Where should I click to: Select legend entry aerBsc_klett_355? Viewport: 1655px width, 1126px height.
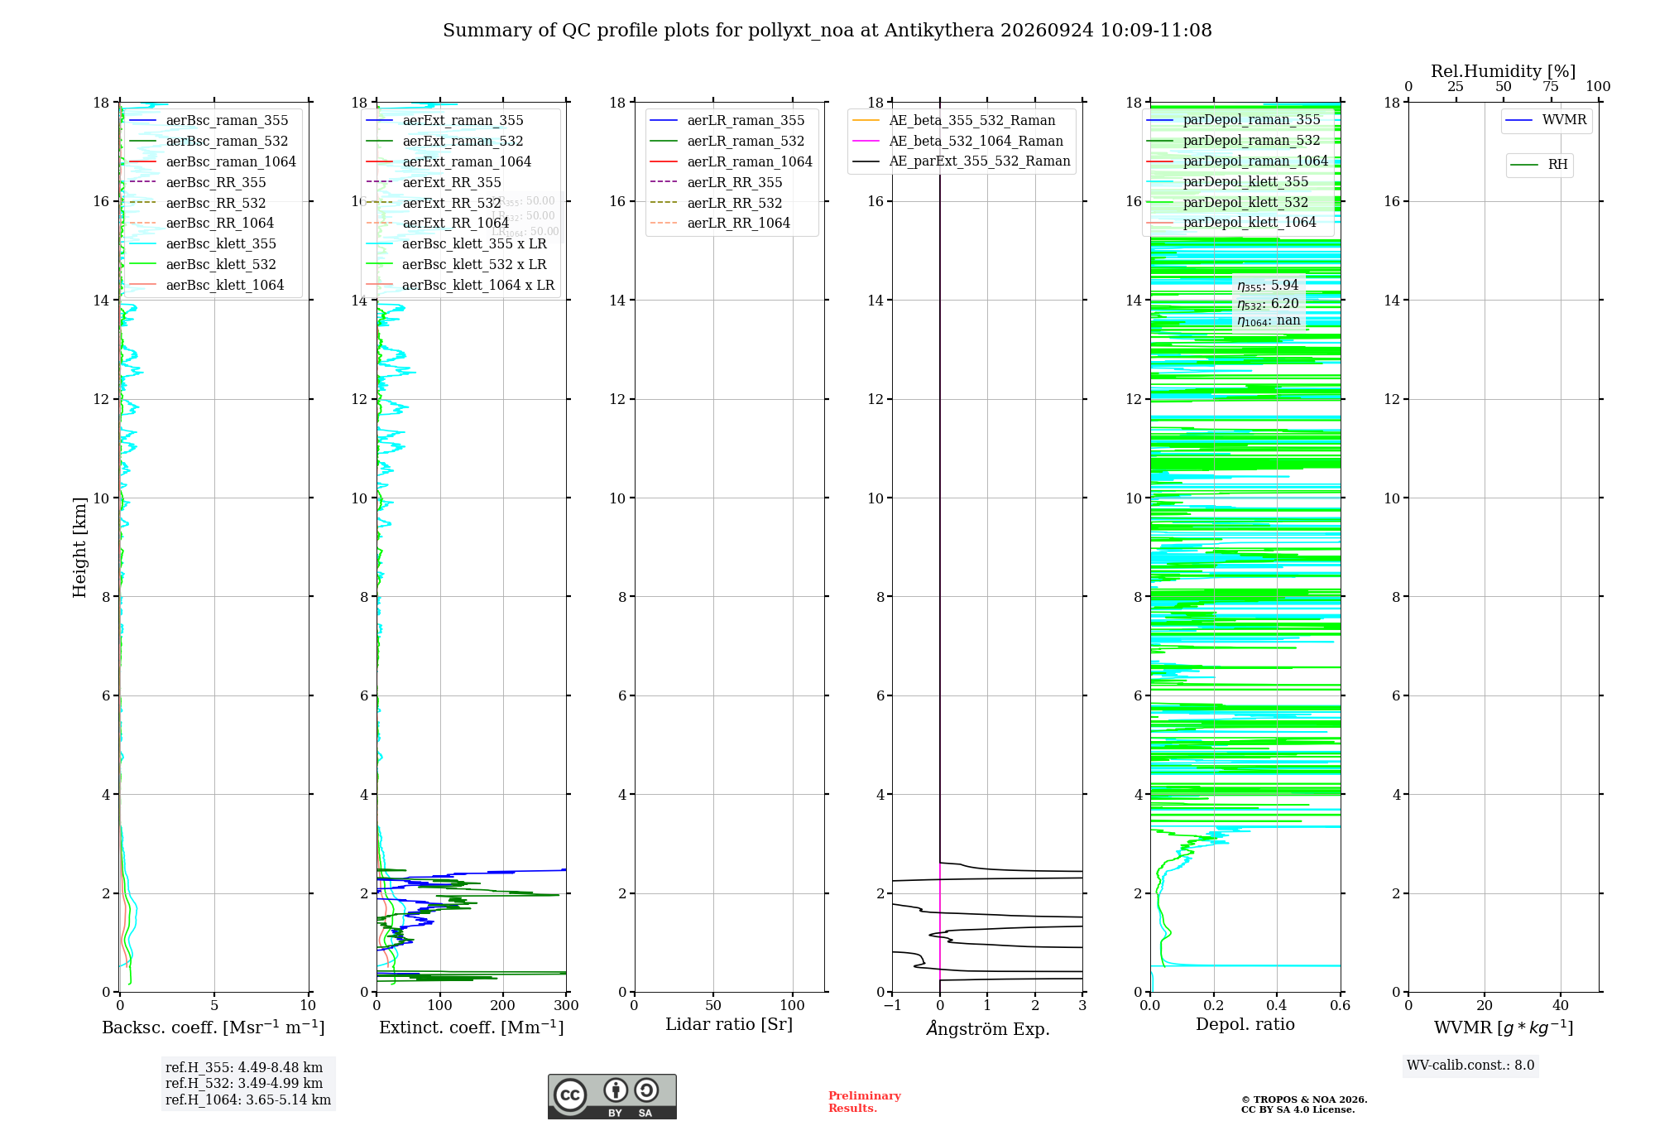(x=204, y=244)
